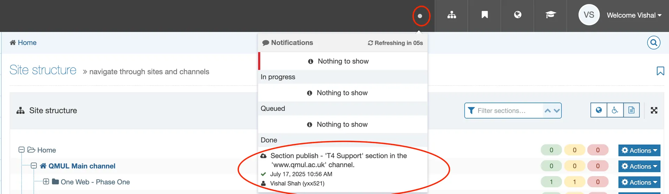Jump to previous filter match arrow
The width and height of the screenshot is (669, 194).
(548, 111)
